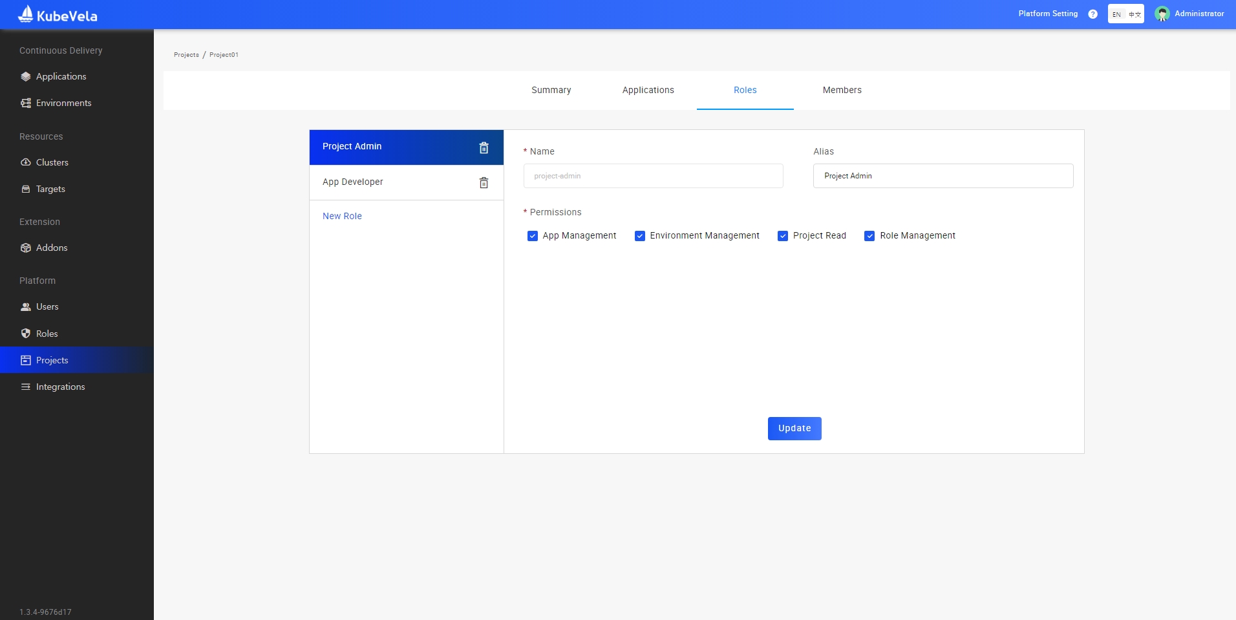Image resolution: width=1236 pixels, height=620 pixels.
Task: Toggle Environment Management checkbox
Action: click(640, 236)
